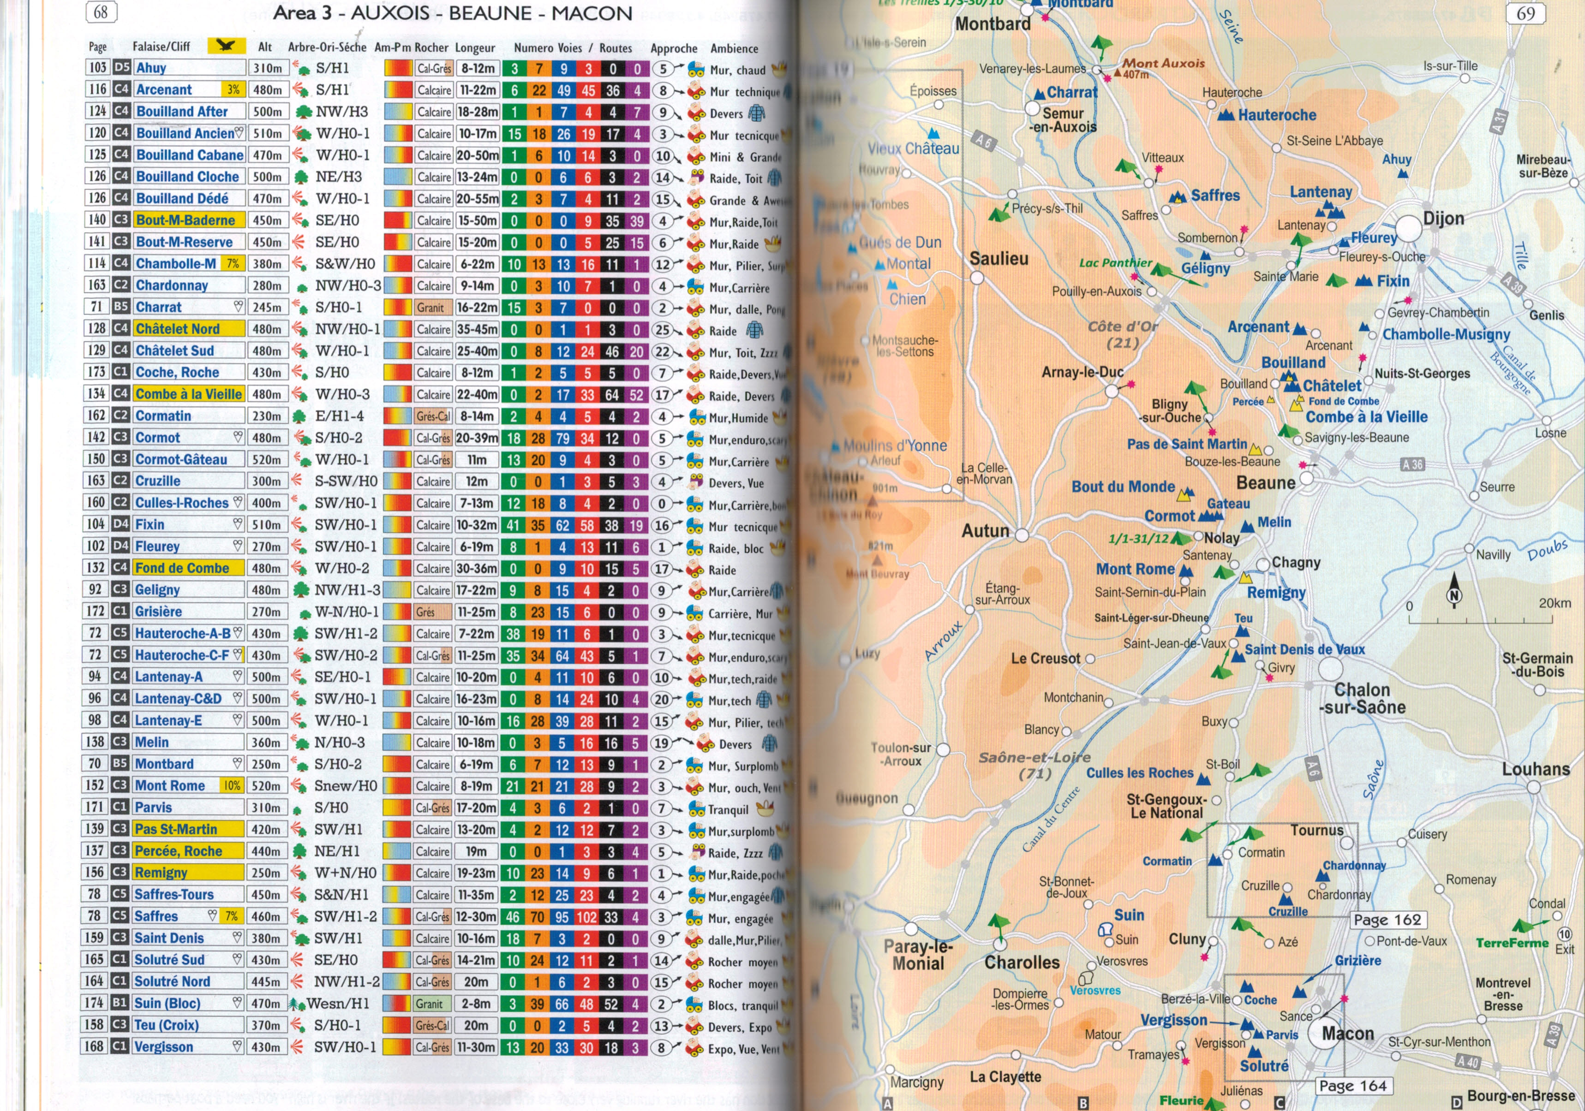Click the Autun town label on the map
Viewport: 1585px width, 1111px height.
click(x=985, y=531)
